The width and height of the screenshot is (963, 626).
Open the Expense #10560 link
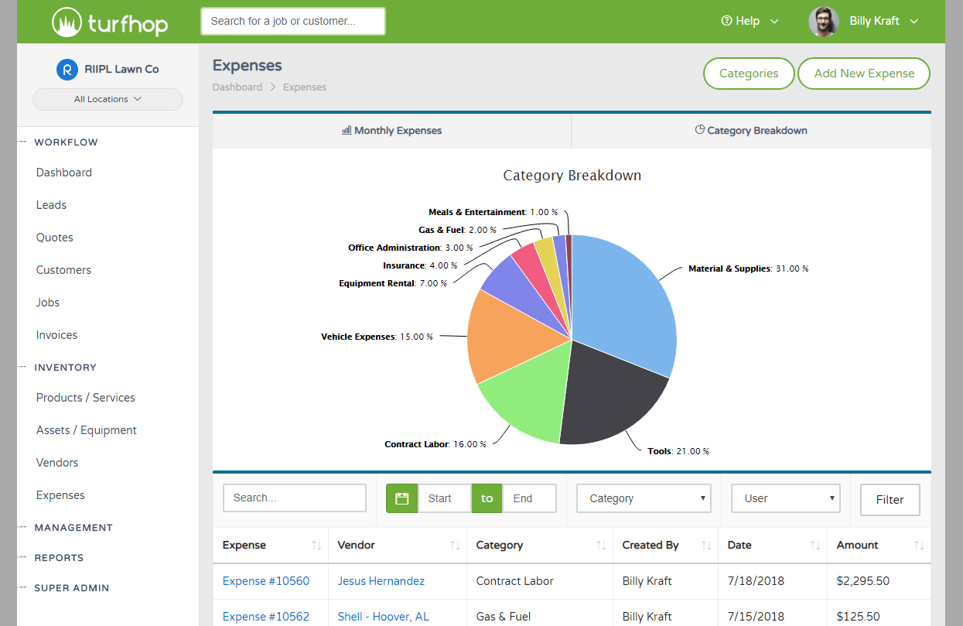(266, 580)
